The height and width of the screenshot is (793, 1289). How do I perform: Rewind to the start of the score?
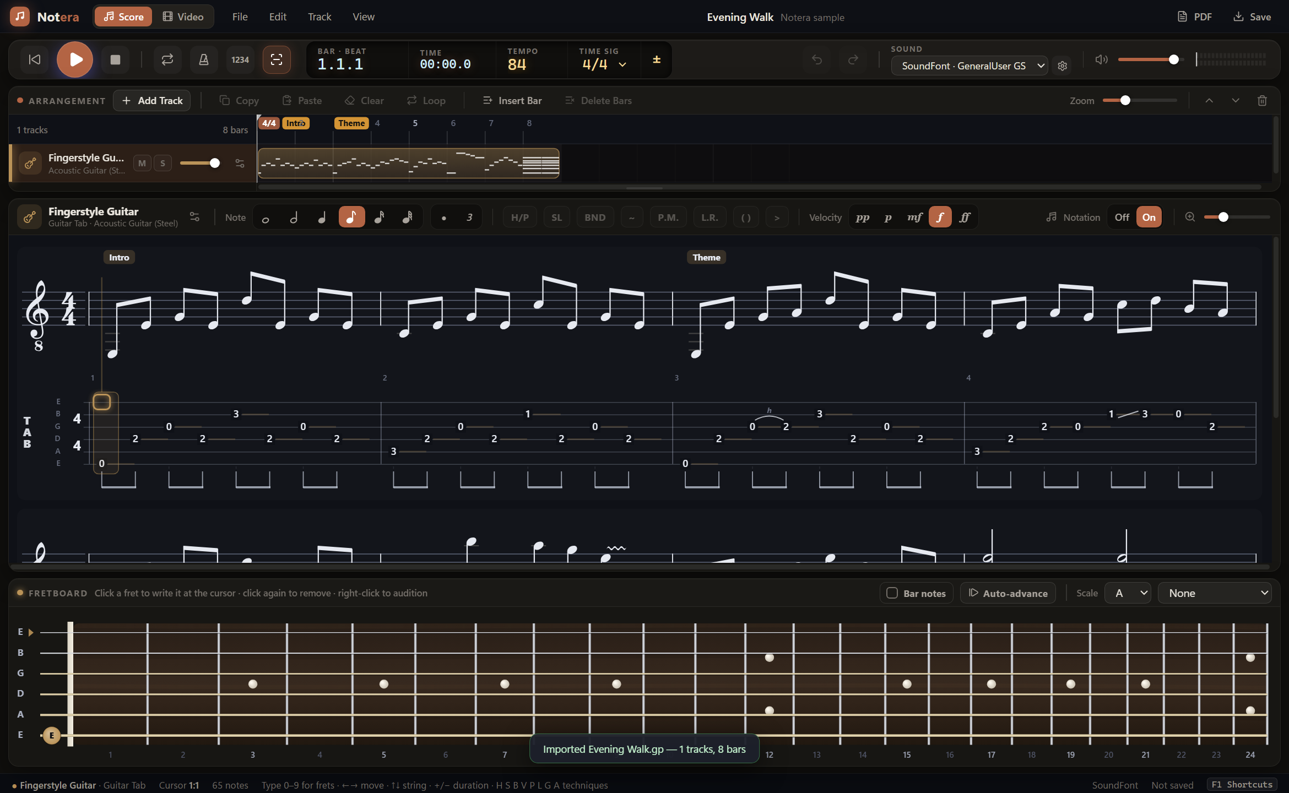[x=34, y=59]
